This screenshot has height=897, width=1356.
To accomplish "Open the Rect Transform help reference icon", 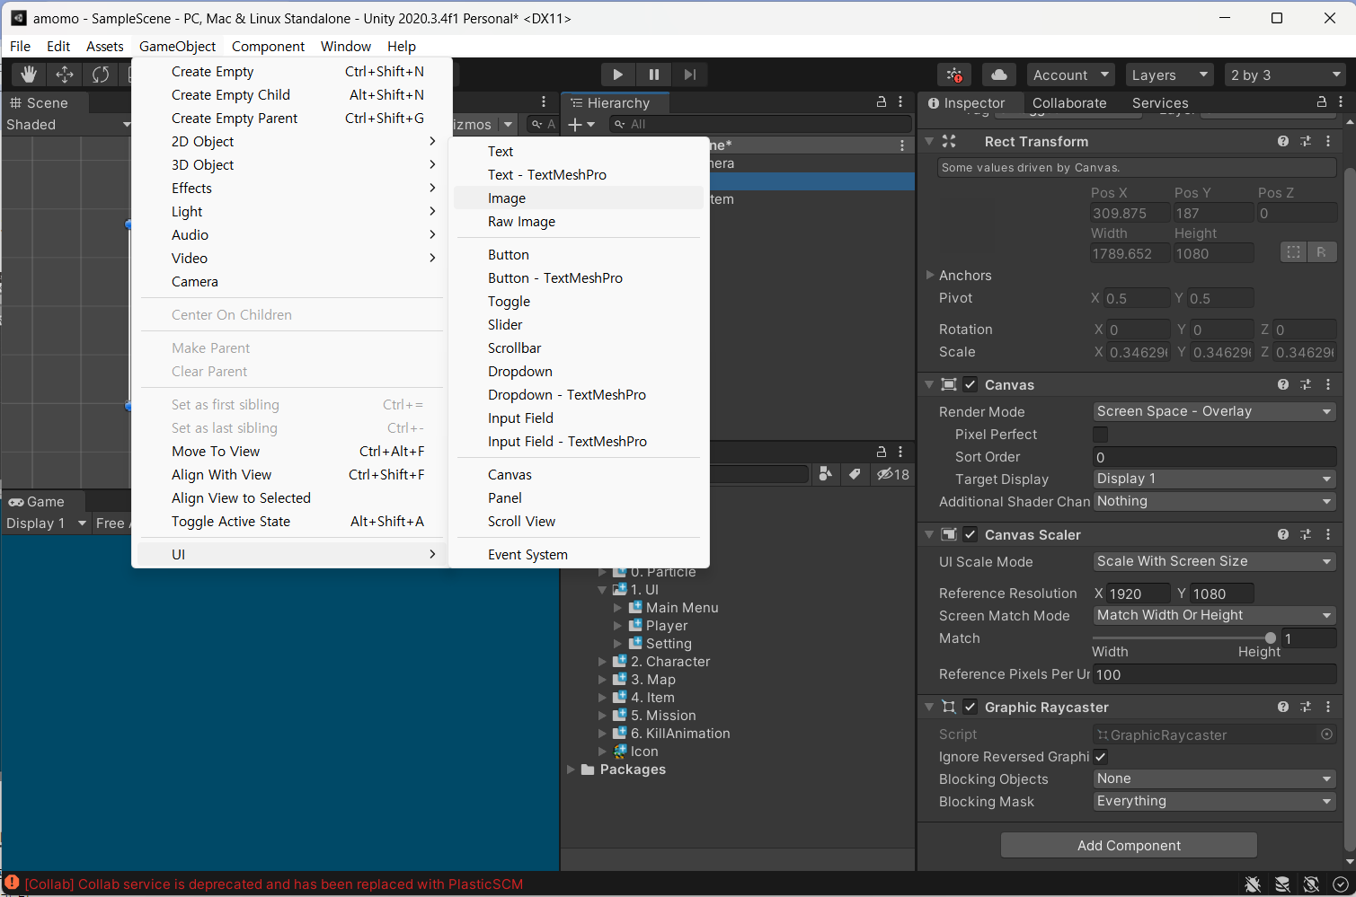I will pyautogui.click(x=1283, y=141).
